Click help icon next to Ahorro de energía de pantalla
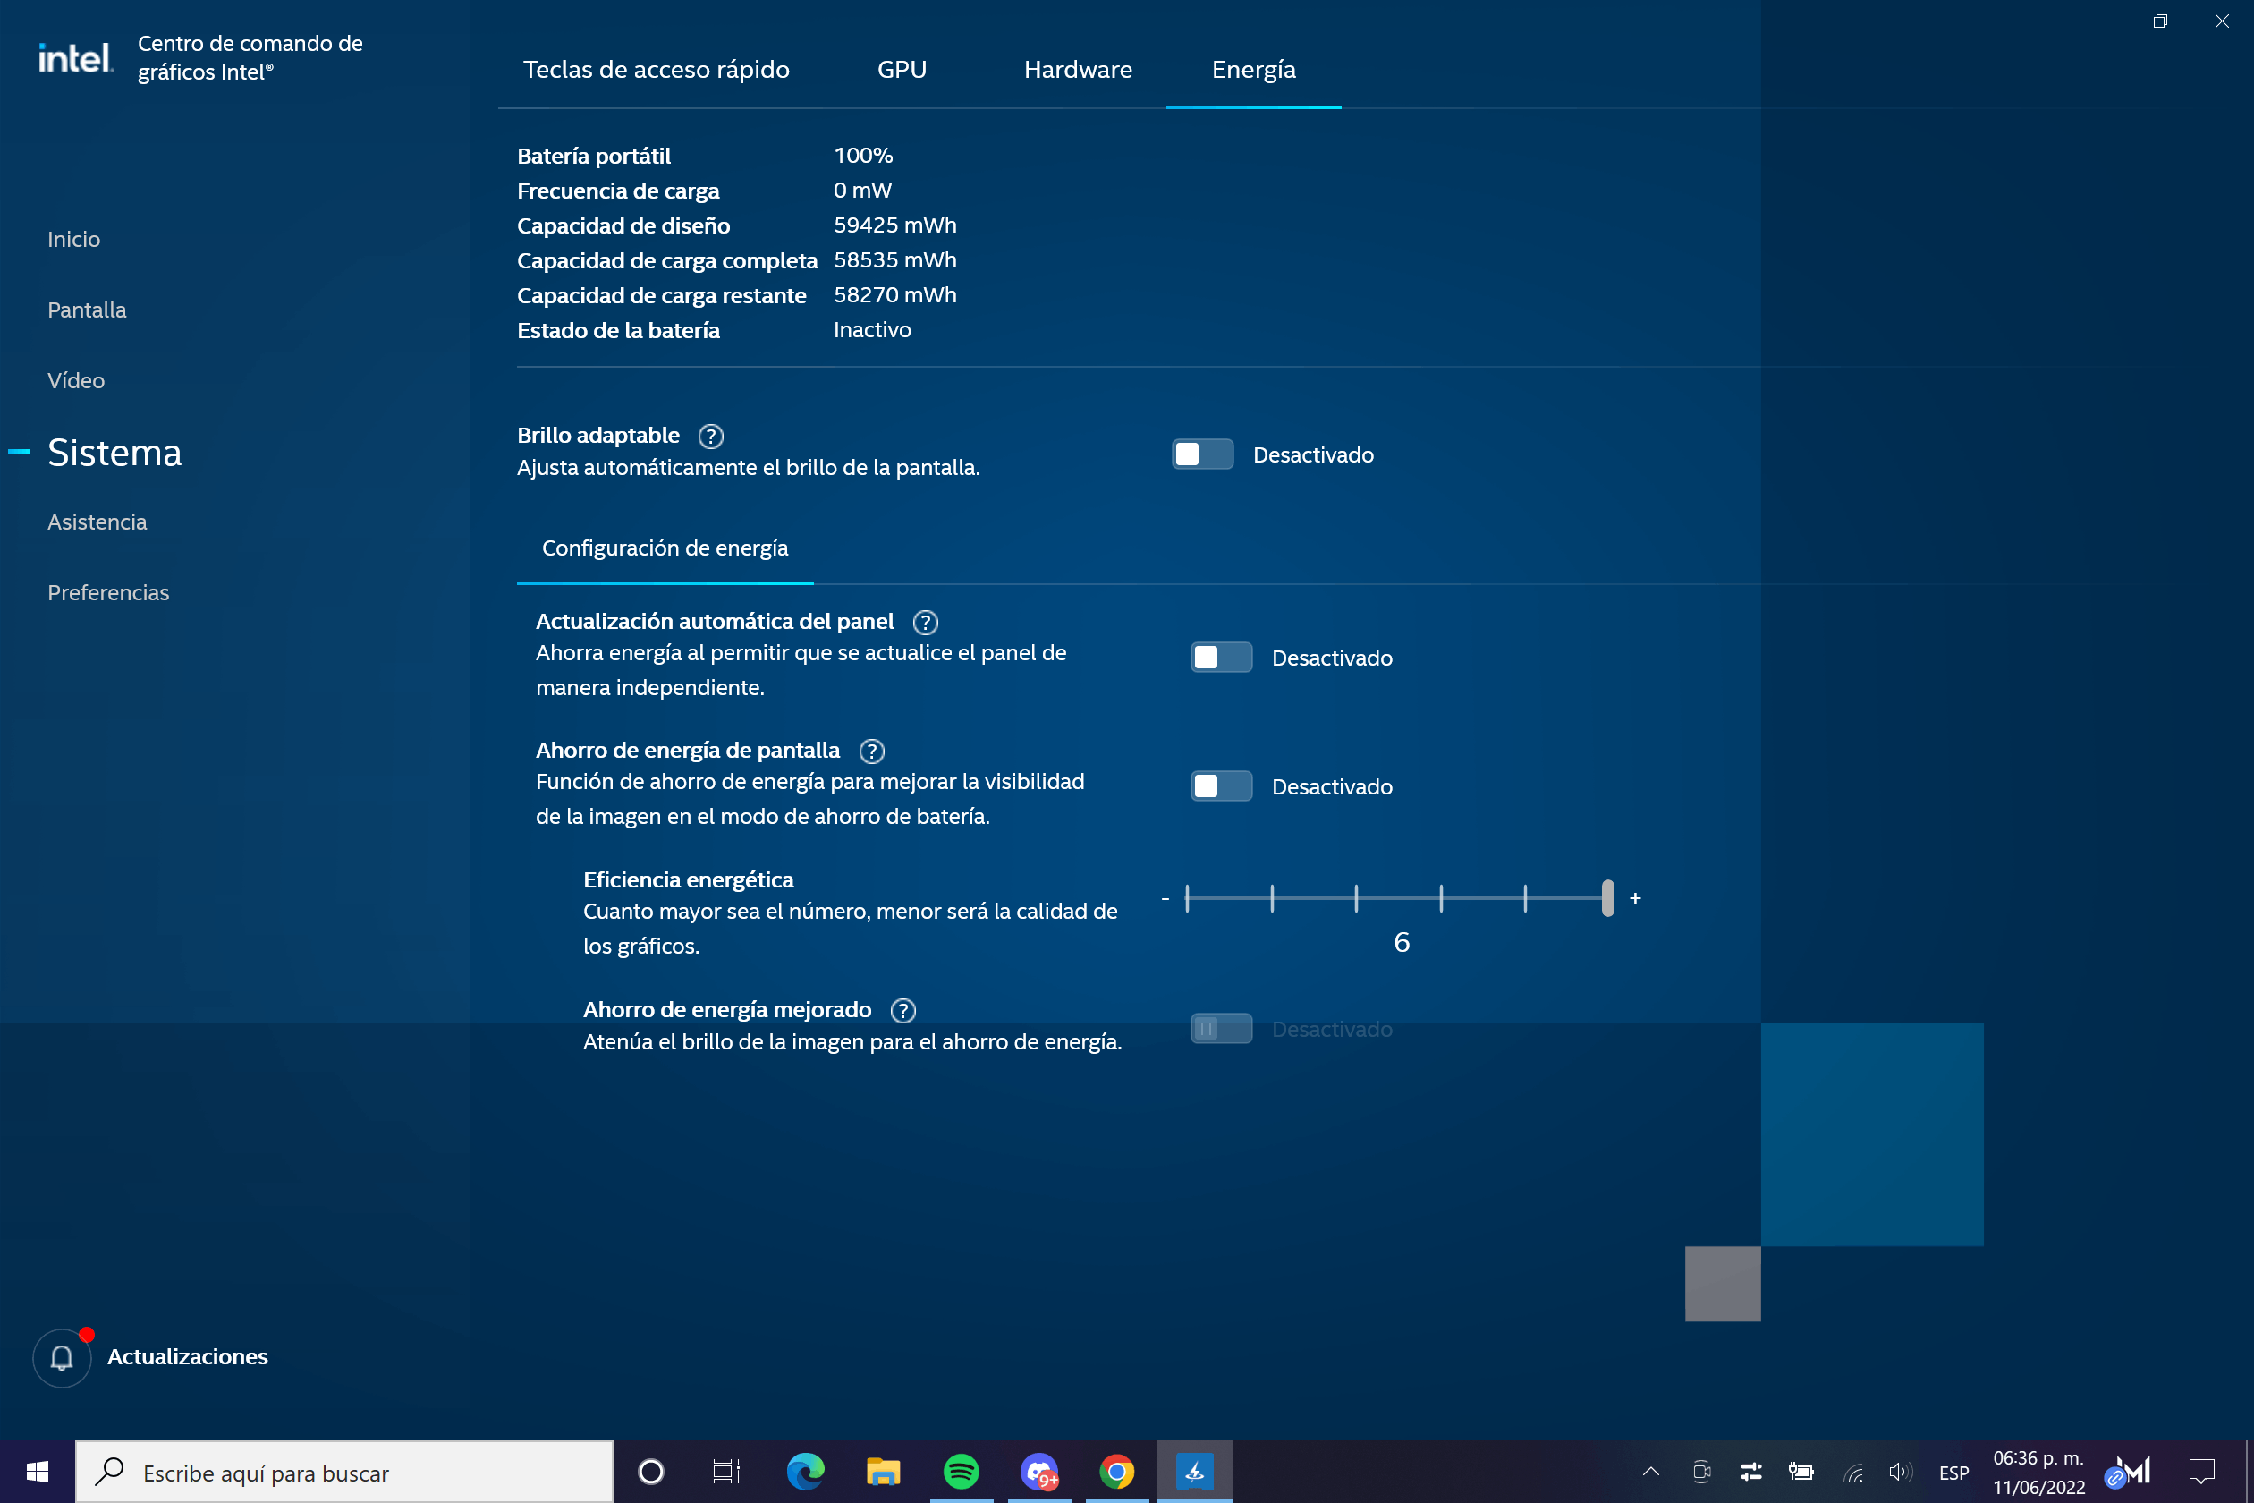This screenshot has height=1503, width=2254. click(871, 751)
